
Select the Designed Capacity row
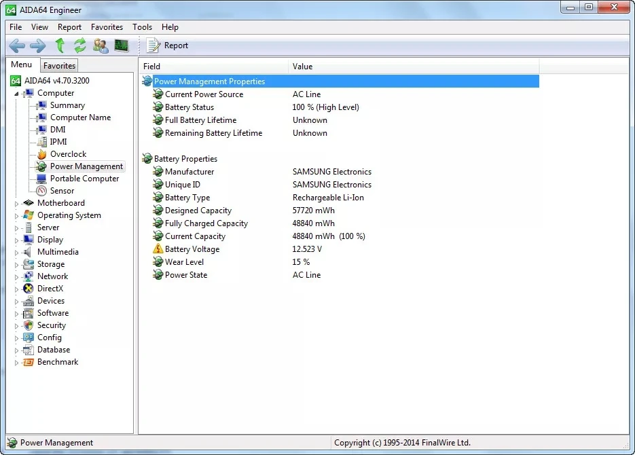(x=340, y=211)
